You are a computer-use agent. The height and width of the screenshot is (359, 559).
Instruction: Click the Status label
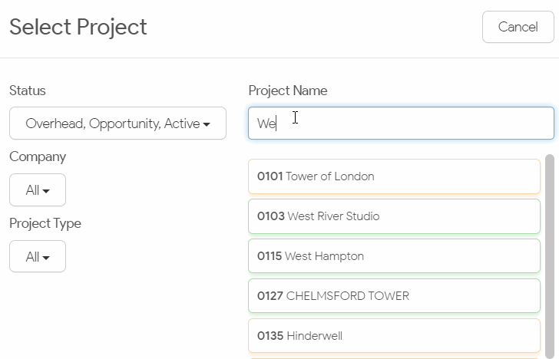click(x=28, y=91)
